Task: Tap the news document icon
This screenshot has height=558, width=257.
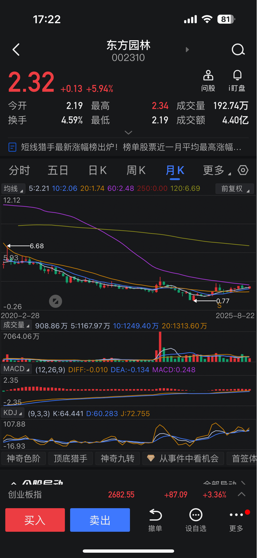Action: [12, 147]
